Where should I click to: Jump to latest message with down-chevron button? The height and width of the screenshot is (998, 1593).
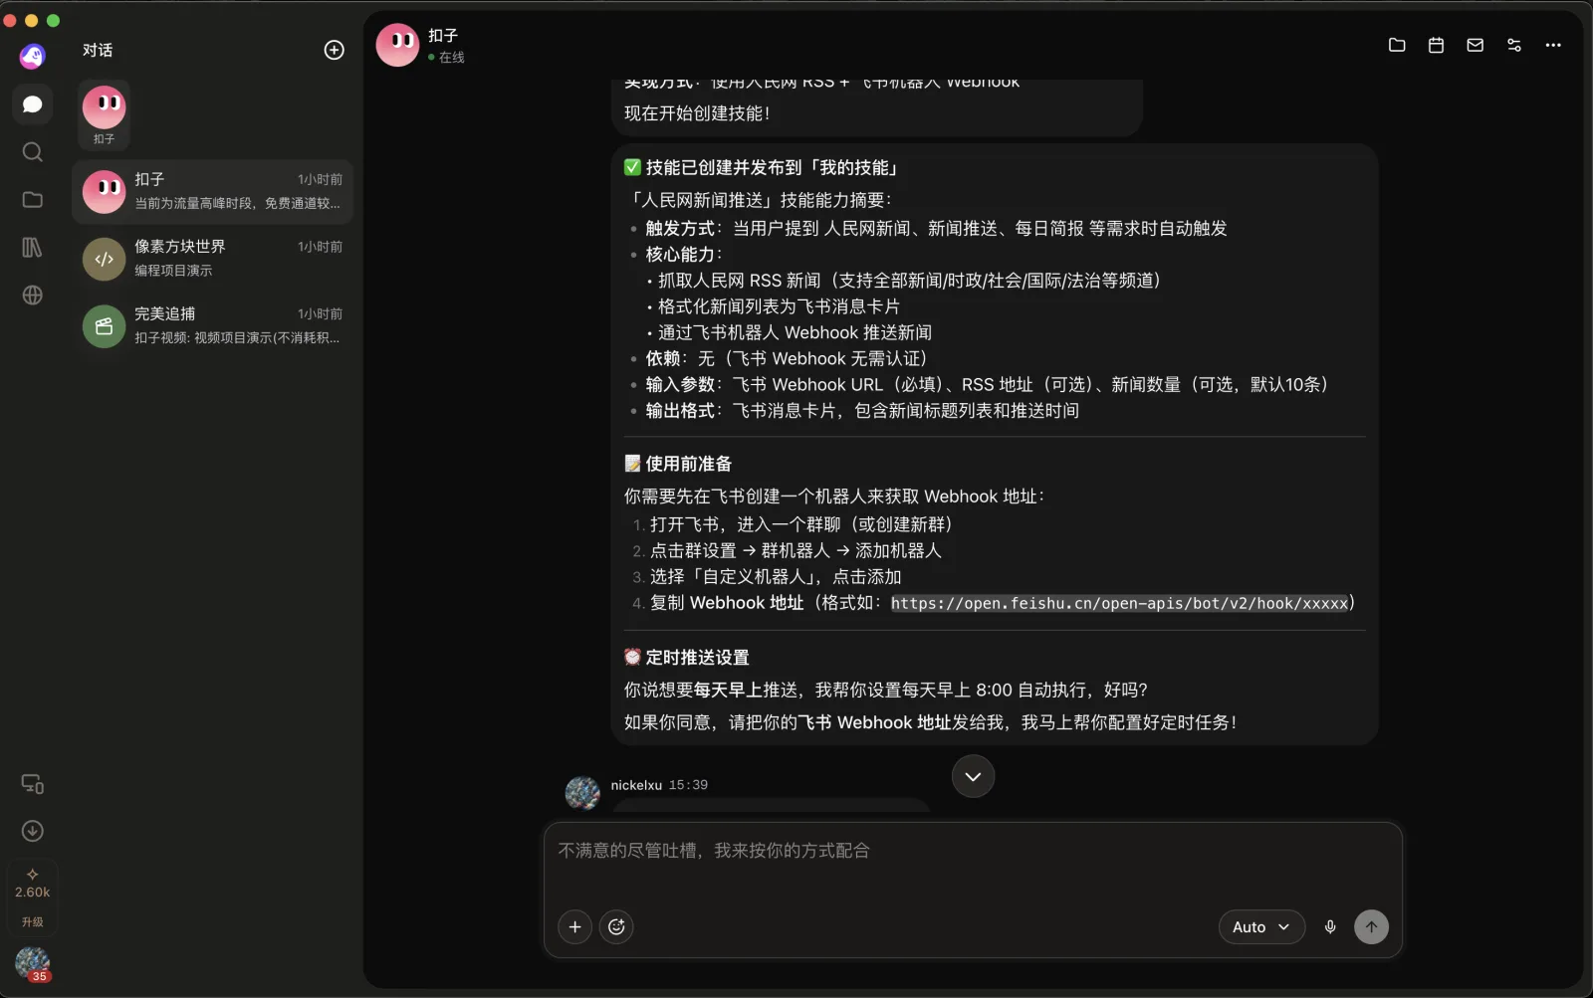pos(973,776)
